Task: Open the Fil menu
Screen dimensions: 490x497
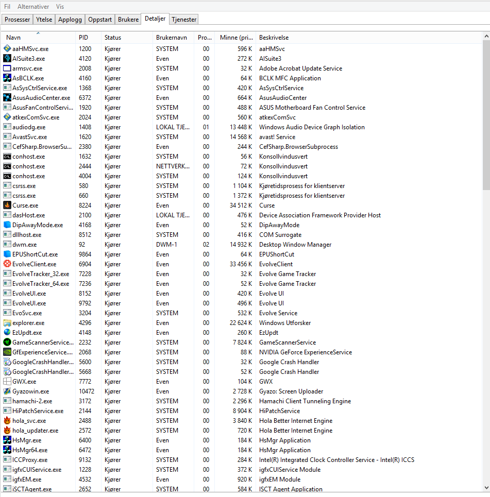Action: coord(7,6)
